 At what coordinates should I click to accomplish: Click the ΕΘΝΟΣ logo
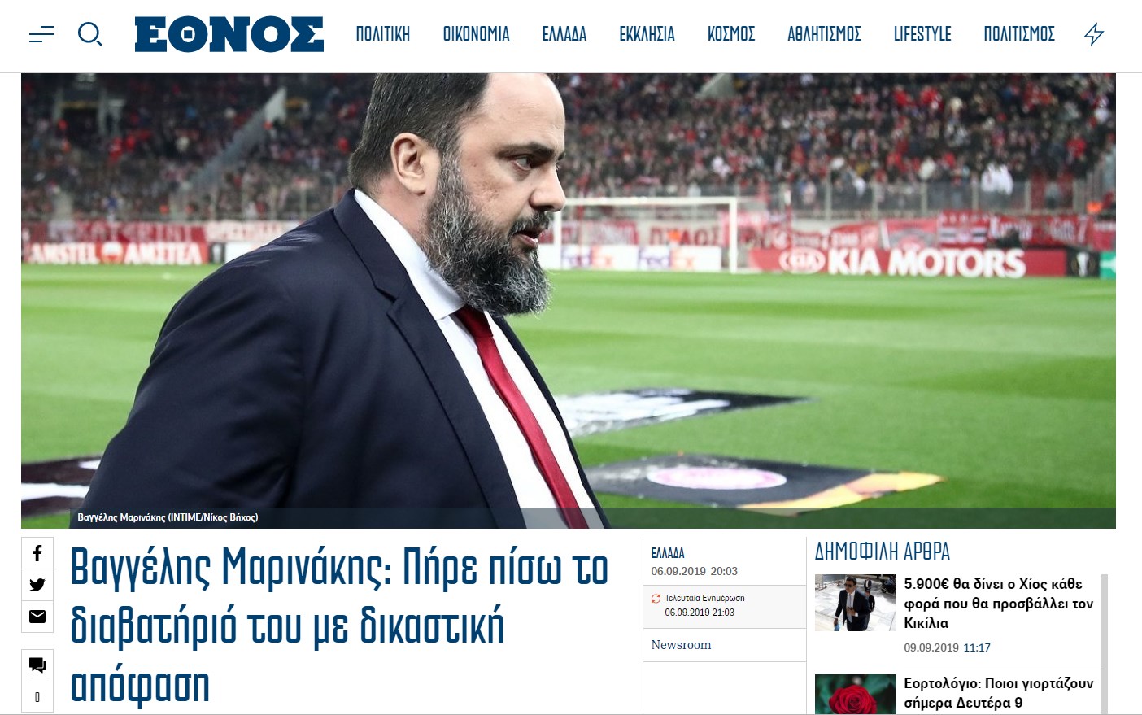point(229,34)
